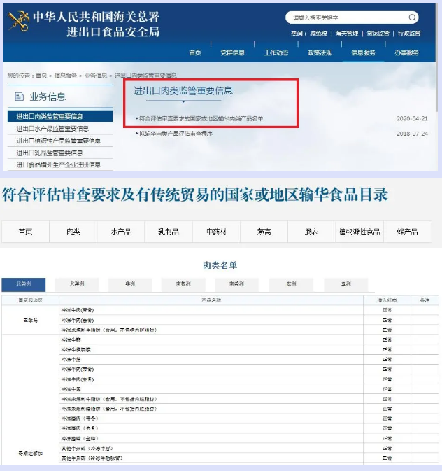This screenshot has width=442, height=471.
Task: Open the 行政监管 hot word link
Action: point(409,33)
